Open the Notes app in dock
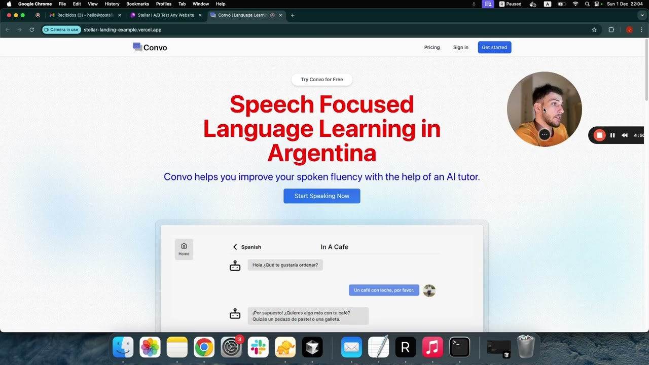Screen dimensions: 649x365 pyautogui.click(x=177, y=347)
